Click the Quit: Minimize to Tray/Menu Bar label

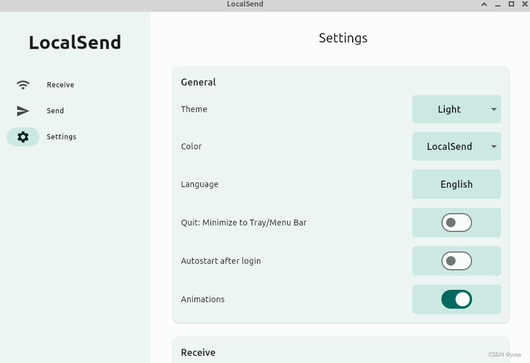coord(243,223)
